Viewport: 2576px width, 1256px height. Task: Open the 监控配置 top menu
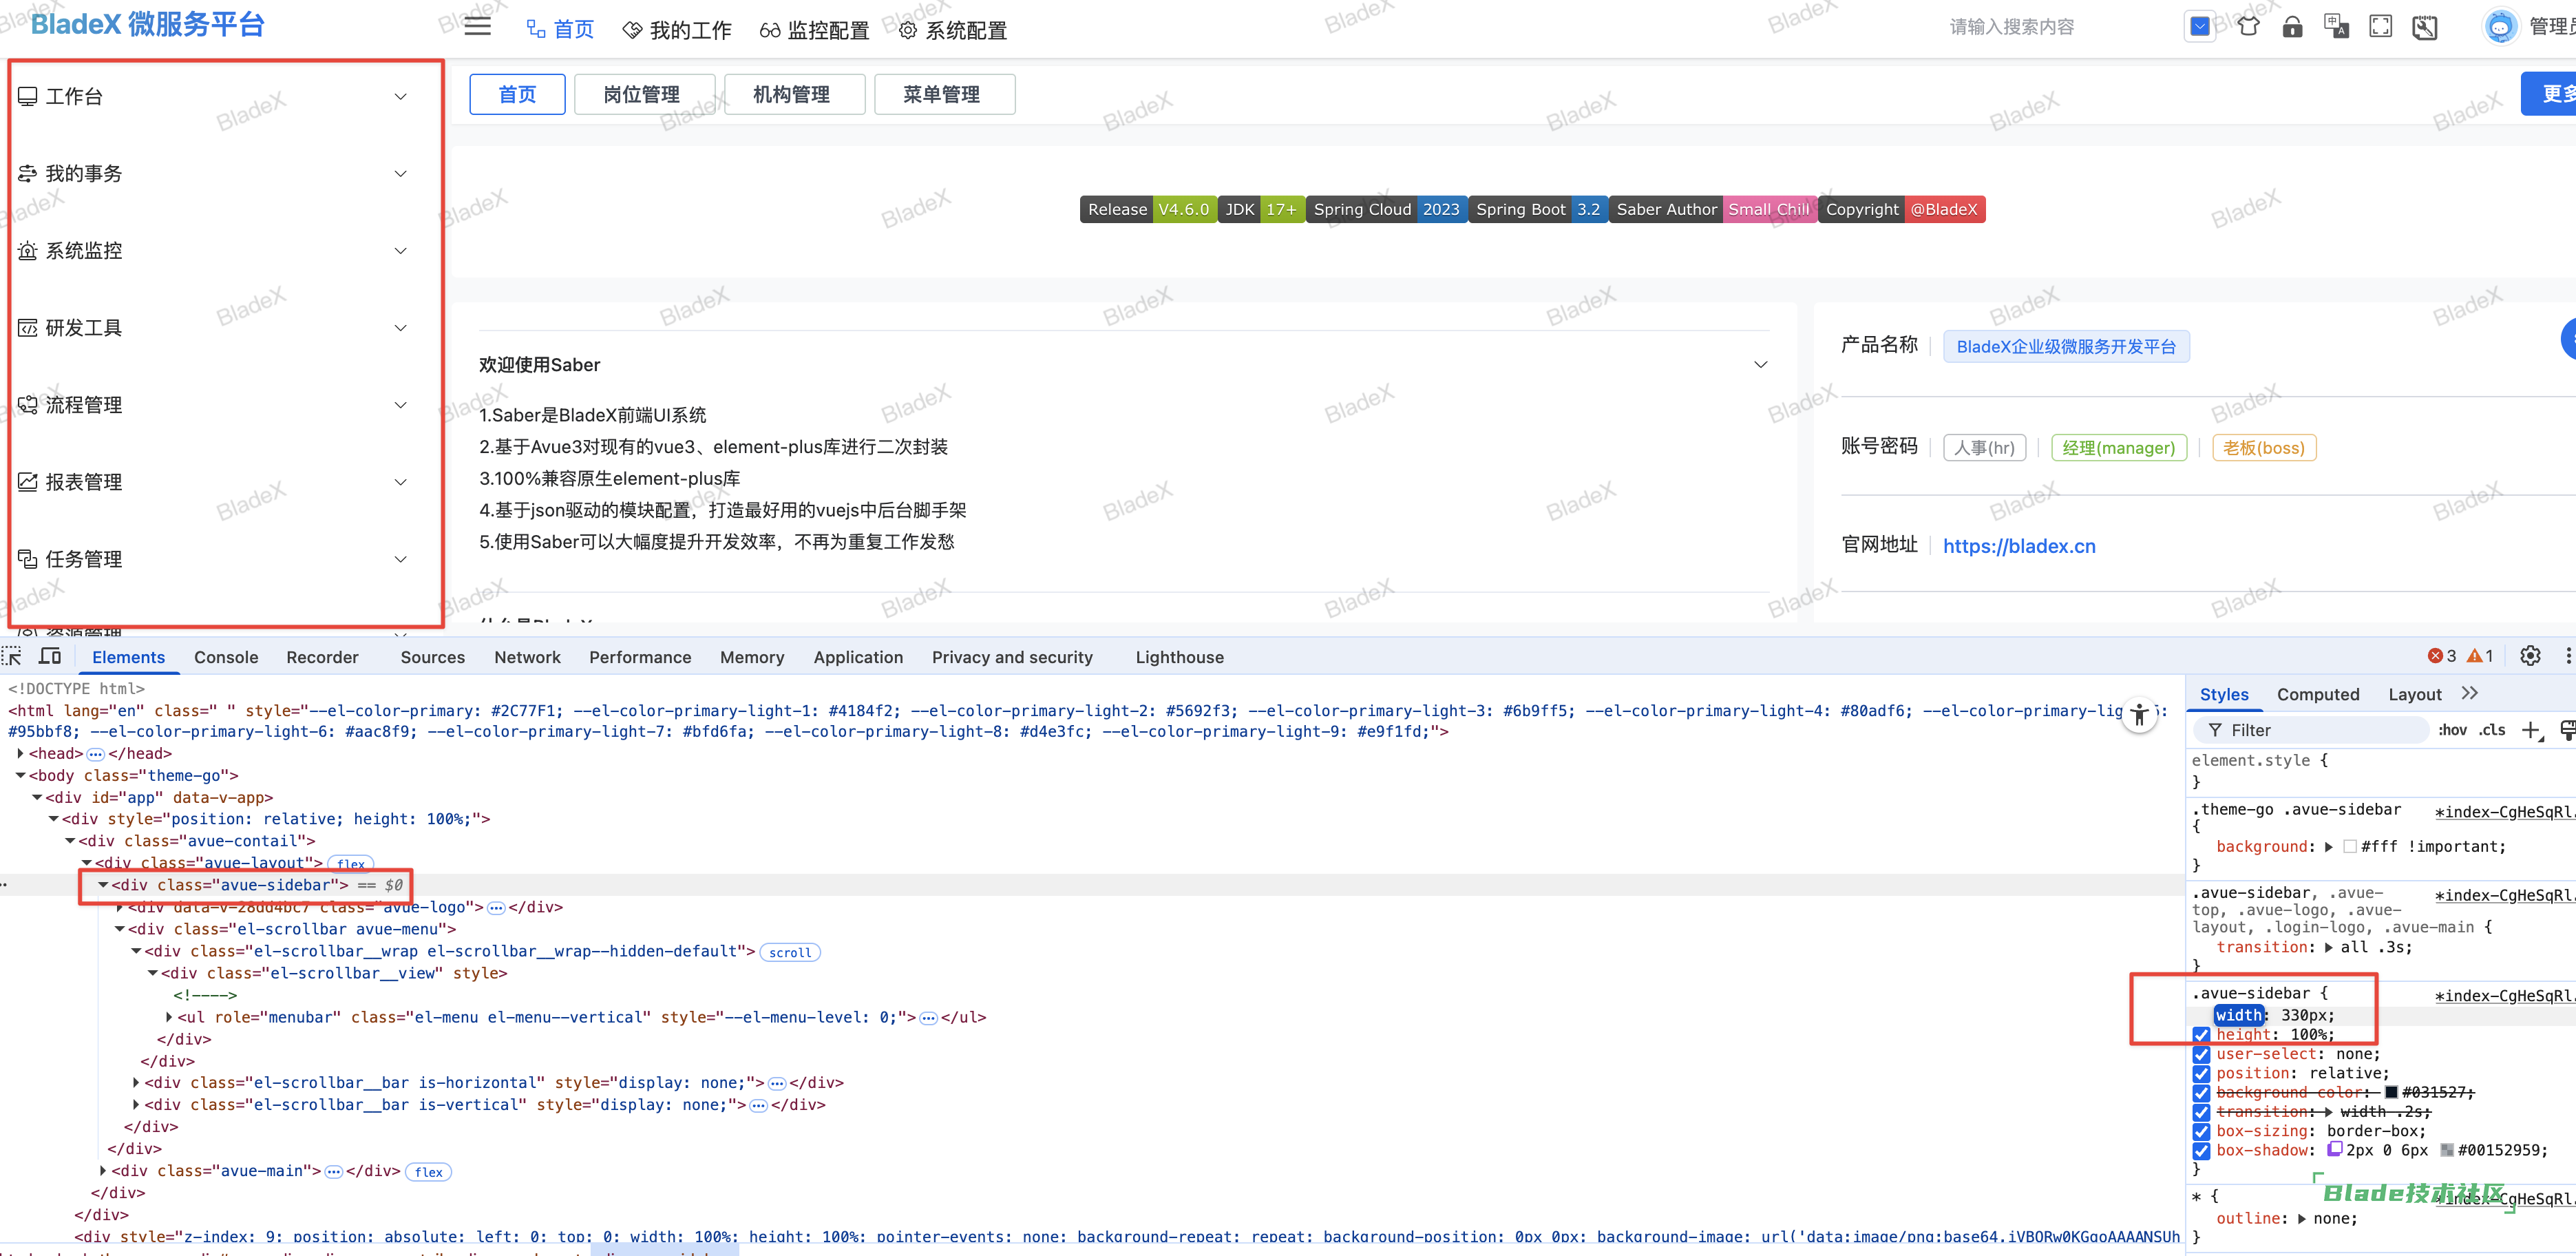(x=814, y=30)
